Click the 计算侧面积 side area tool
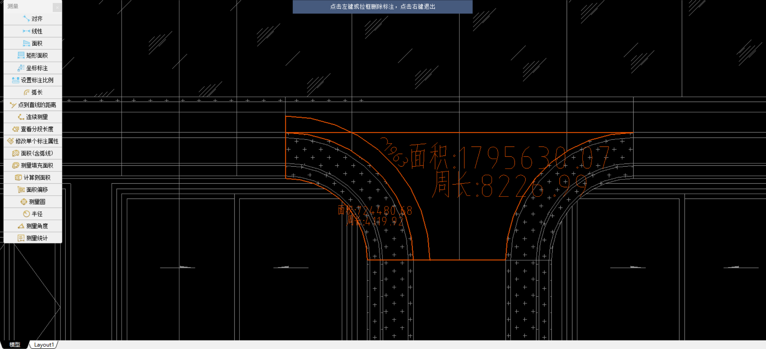 tap(33, 178)
